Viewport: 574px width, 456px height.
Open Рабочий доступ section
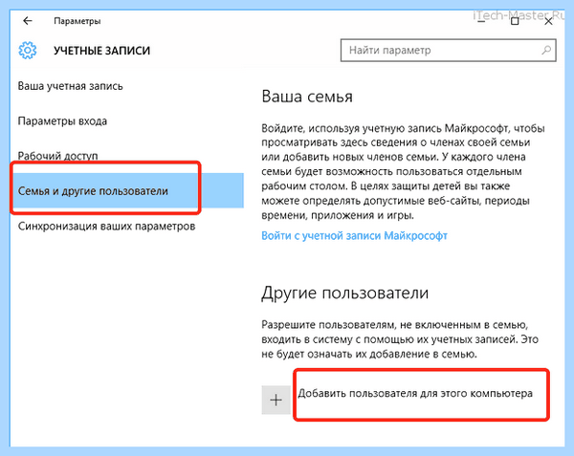(57, 156)
